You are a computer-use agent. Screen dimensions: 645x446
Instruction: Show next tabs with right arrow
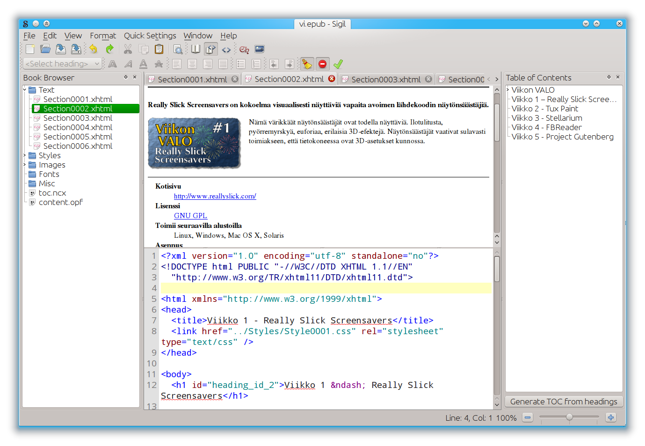(497, 79)
